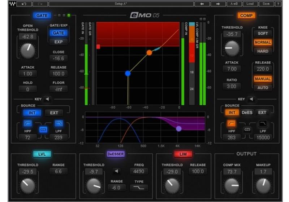Toggle the GATE section on/off
The image size is (289, 202).
(x=42, y=16)
